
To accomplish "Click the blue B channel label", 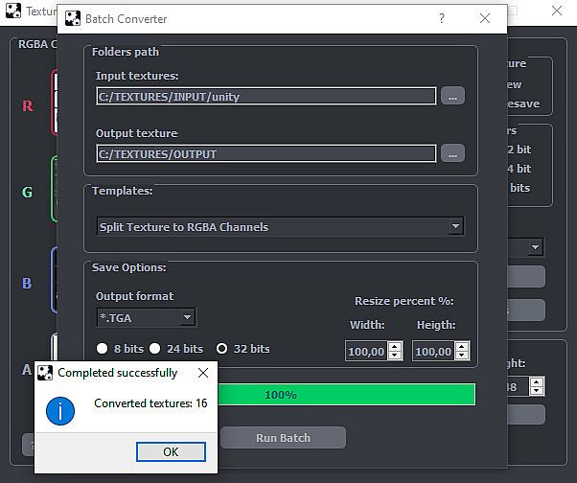I will pos(27,284).
